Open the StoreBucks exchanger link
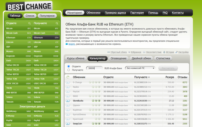Image resolution: width=202 pixels, height=127 pixels. (x=78, y=101)
